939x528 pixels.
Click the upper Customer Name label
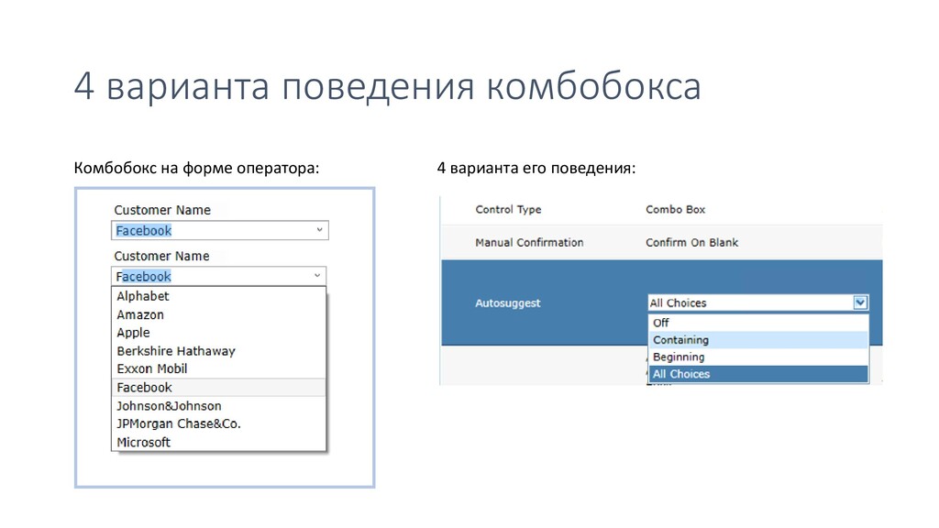point(162,210)
